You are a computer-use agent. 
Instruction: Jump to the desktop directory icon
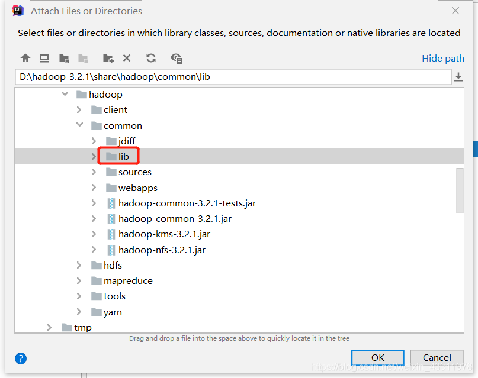[44, 58]
